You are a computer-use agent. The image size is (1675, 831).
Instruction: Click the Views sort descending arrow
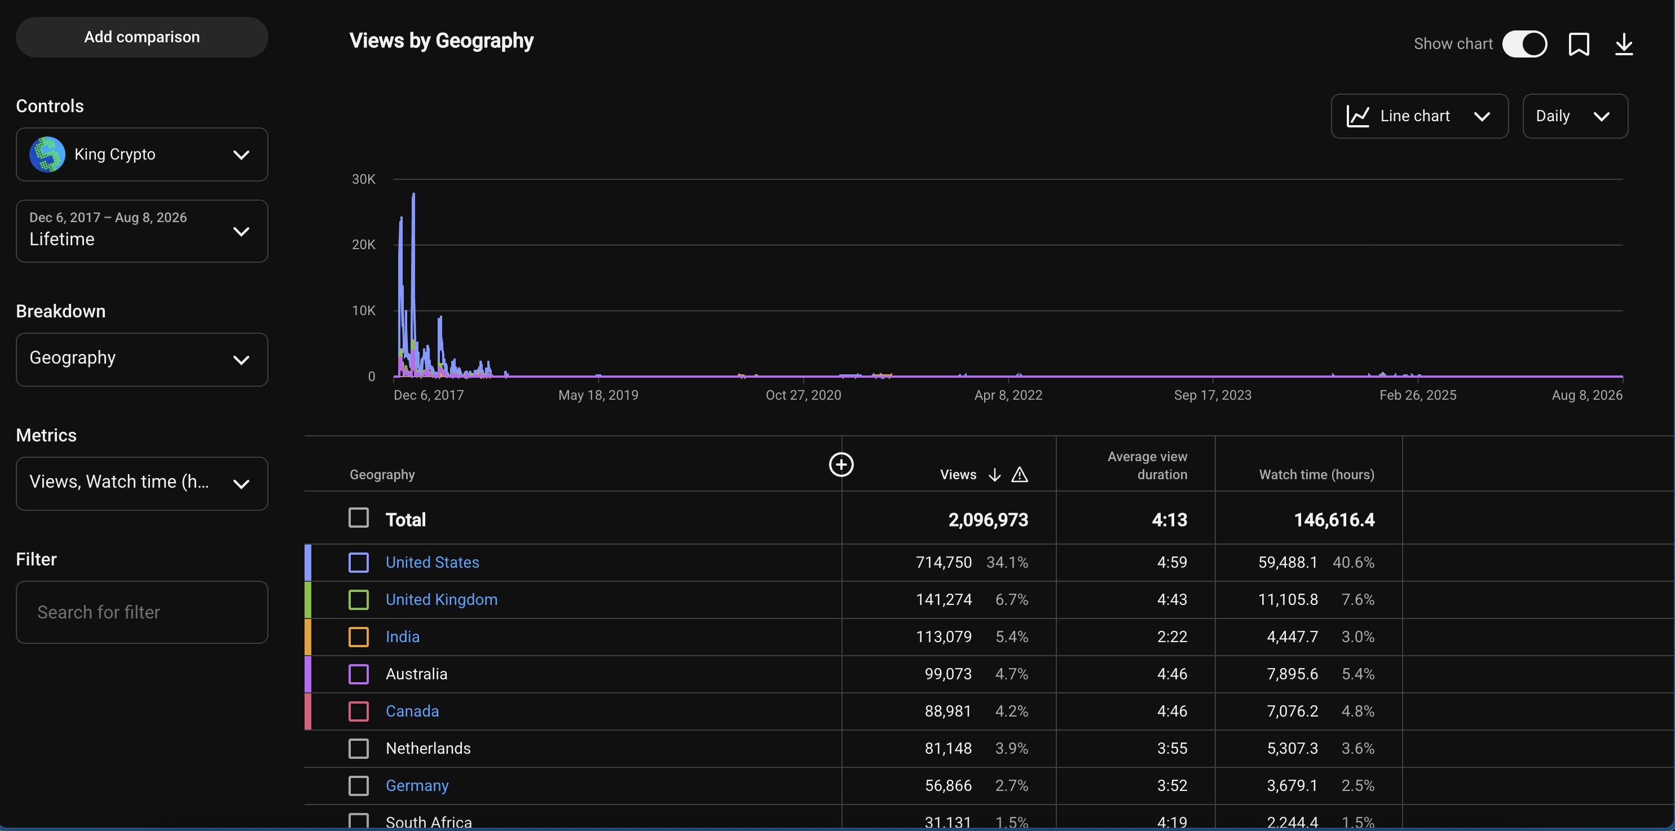994,475
